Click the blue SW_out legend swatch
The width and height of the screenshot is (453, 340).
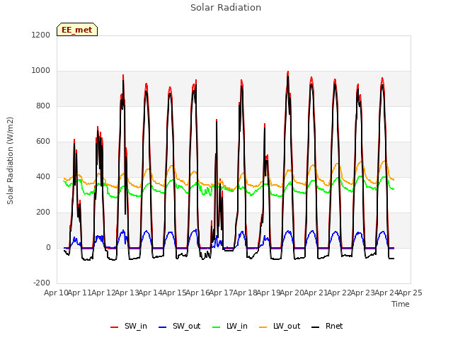(163, 327)
